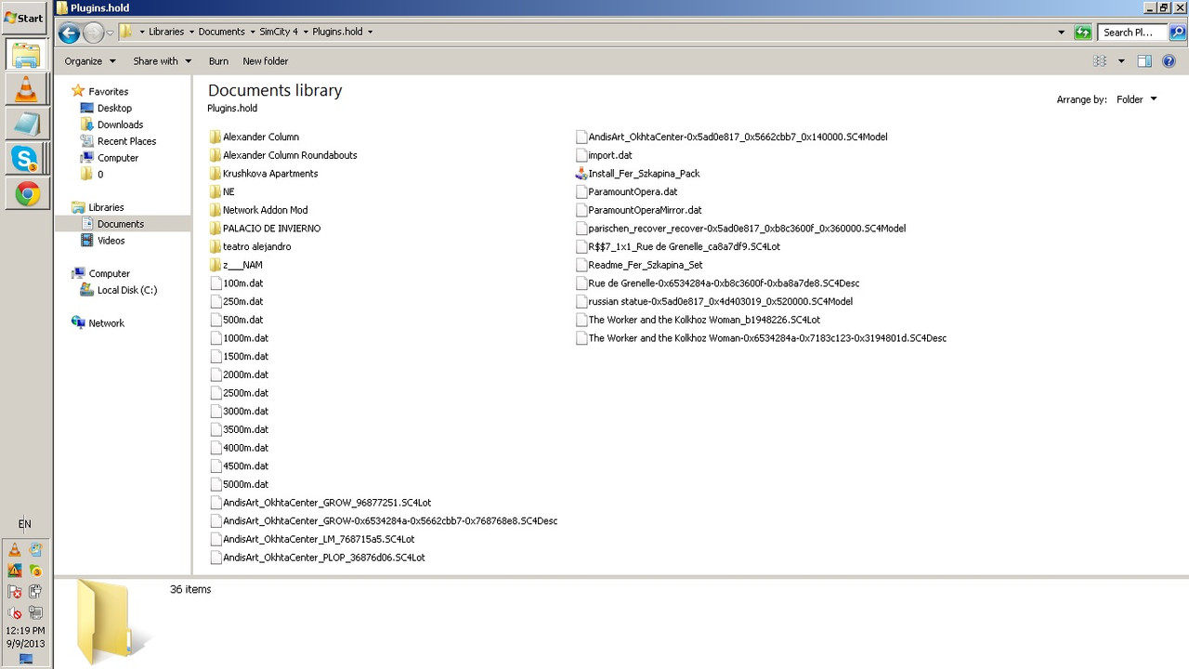Open the VLC media player taskbar icon
Viewport: 1189px width, 669px height.
coord(26,89)
